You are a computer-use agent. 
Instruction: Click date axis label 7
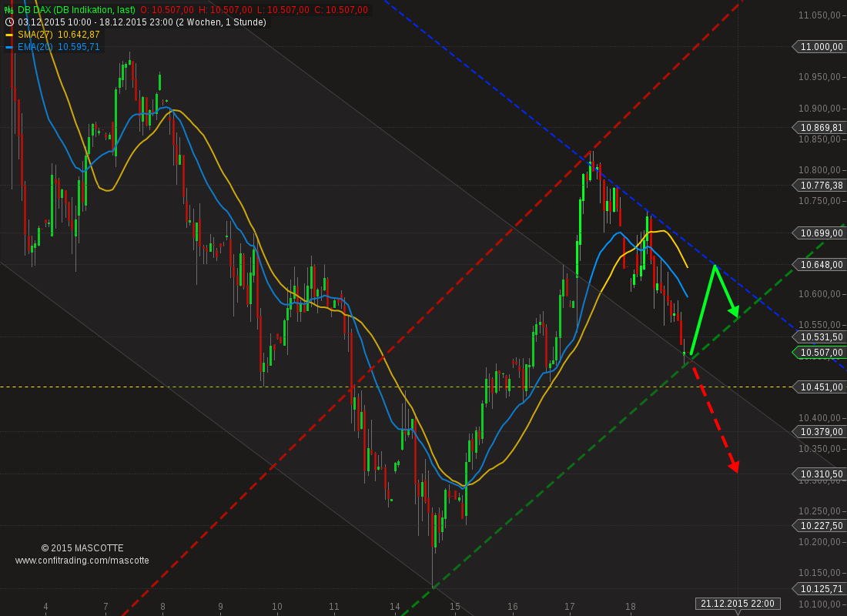[x=106, y=607]
